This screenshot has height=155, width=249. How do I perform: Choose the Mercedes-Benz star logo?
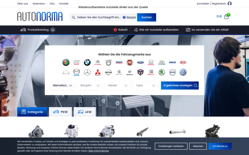pyautogui.click(x=87, y=72)
